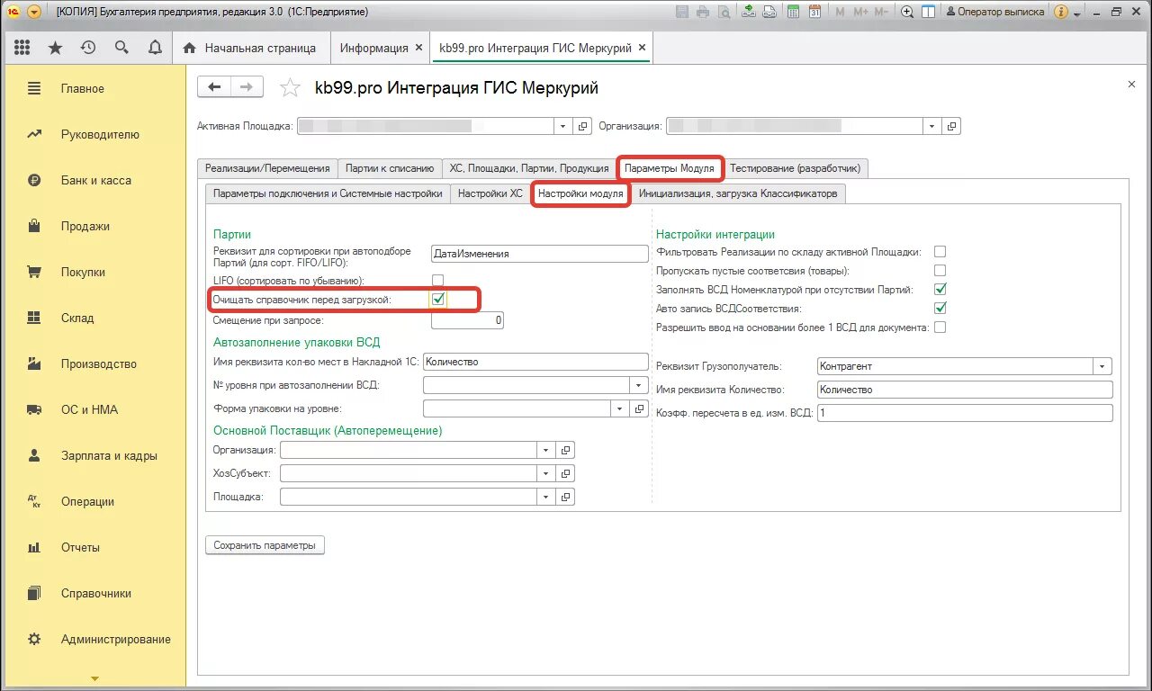This screenshot has width=1152, height=691.
Task: Click the Save diskette icon in title bar
Action: point(682,12)
